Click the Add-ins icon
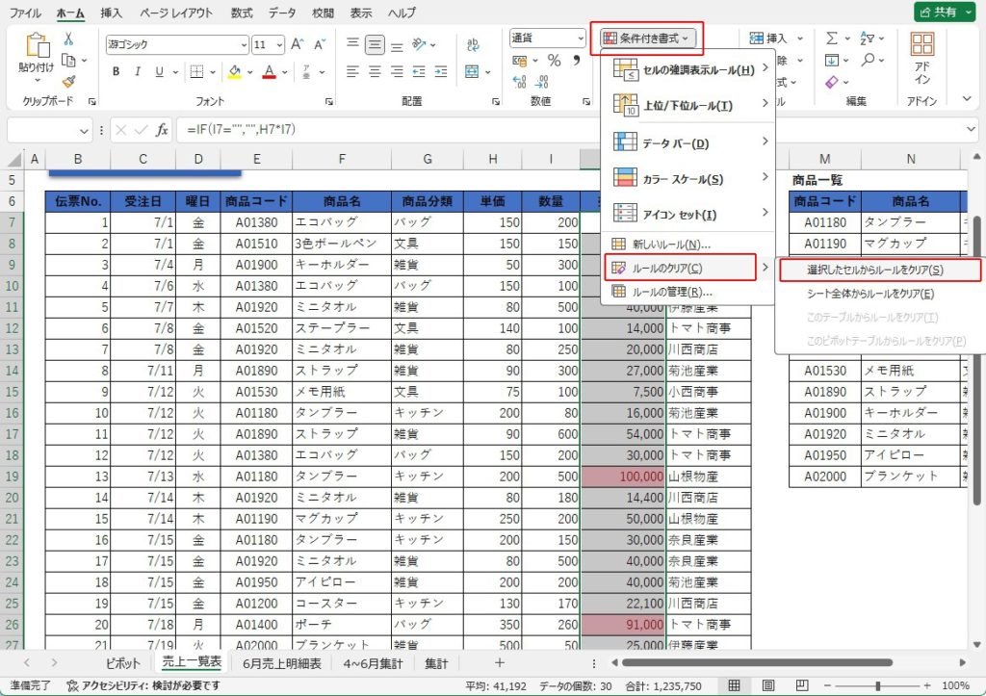986x696 pixels. (x=921, y=57)
